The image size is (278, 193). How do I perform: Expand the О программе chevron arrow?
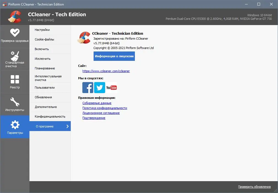(67, 126)
